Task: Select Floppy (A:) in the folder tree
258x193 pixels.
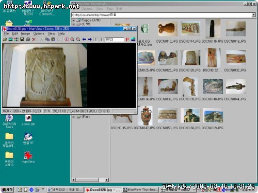Action: pyautogui.click(x=91, y=20)
